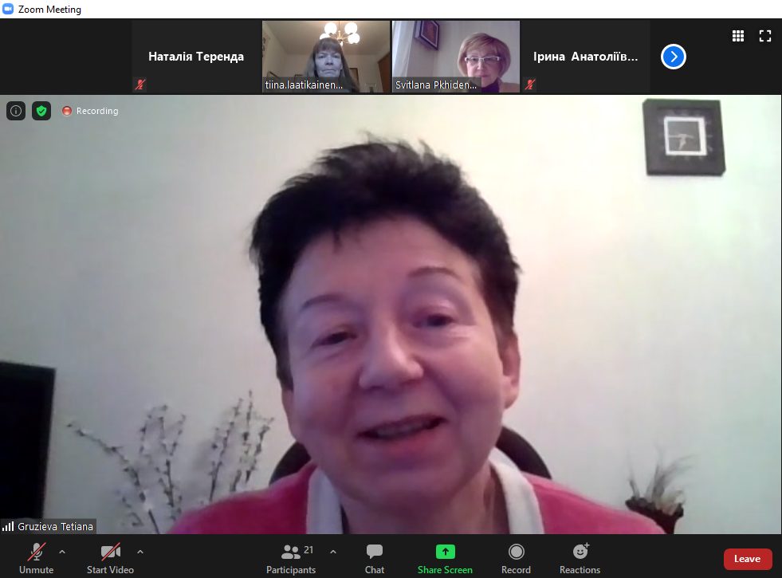The height and width of the screenshot is (578, 782).
Task: Open the Participants list
Action: point(292,558)
